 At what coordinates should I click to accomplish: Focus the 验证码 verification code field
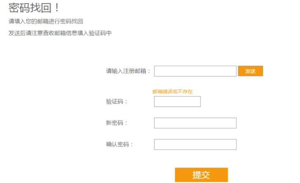coord(177,101)
